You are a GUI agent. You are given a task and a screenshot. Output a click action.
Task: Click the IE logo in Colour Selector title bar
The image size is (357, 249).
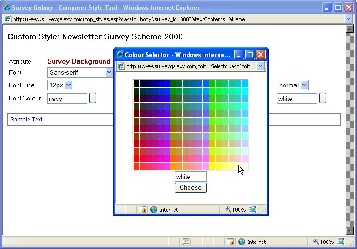[x=120, y=55]
